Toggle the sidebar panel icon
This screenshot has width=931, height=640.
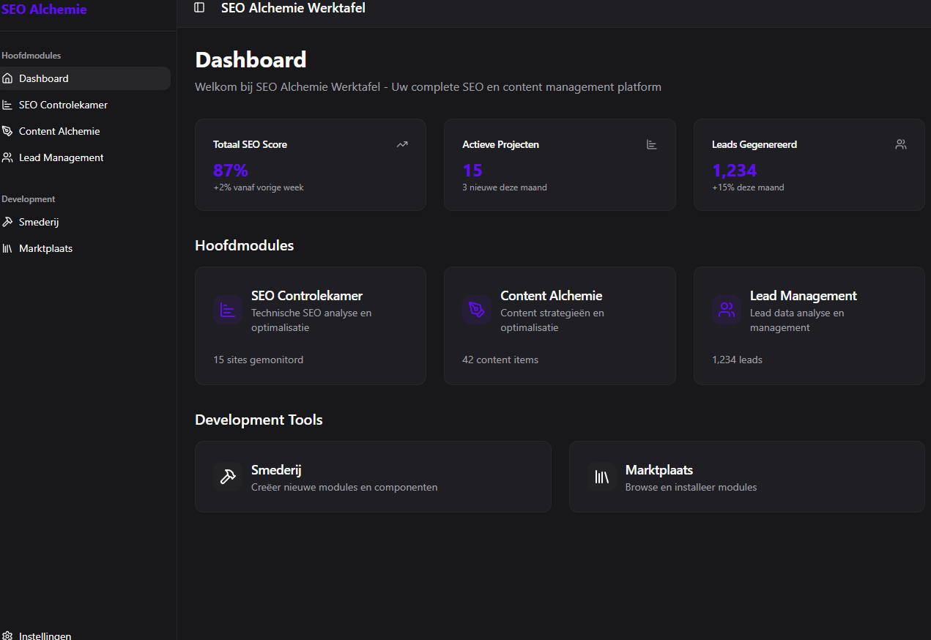click(199, 7)
